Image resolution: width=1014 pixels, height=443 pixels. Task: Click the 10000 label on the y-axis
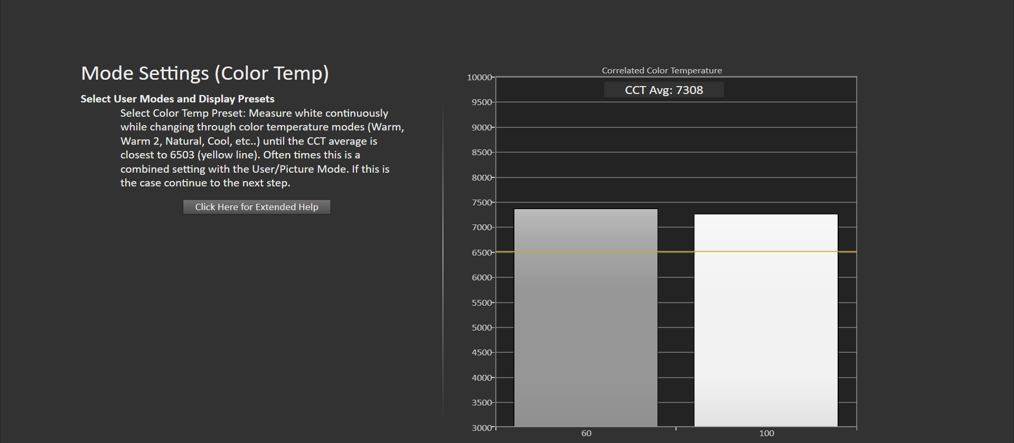pos(479,78)
